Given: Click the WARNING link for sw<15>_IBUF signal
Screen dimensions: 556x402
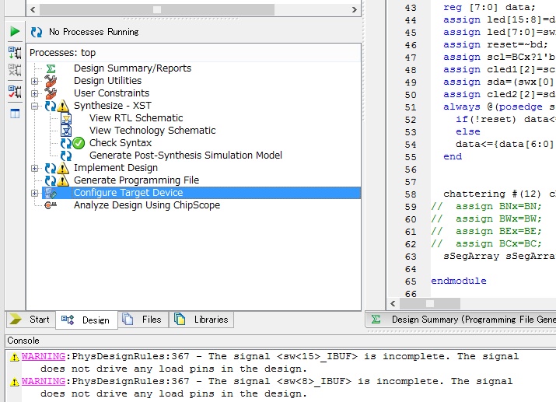Looking at the screenshot, I should click(43, 357).
